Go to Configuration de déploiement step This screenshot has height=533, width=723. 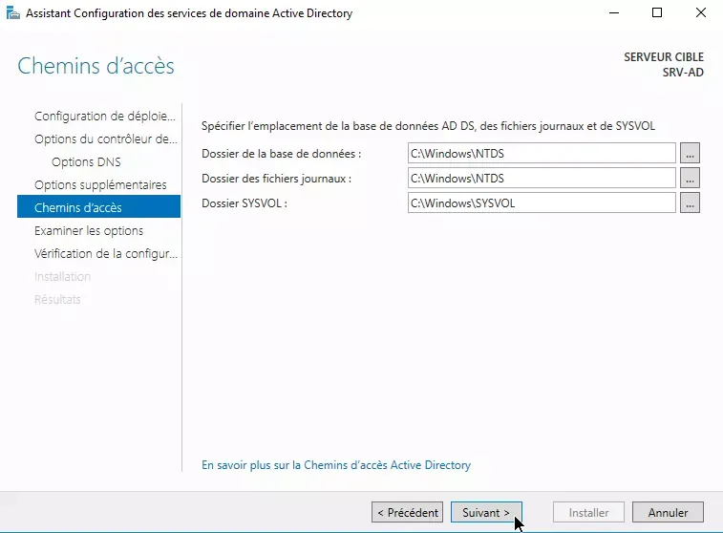[105, 117]
